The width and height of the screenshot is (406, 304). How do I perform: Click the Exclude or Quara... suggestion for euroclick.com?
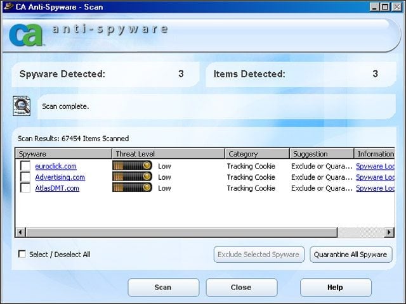322,166
